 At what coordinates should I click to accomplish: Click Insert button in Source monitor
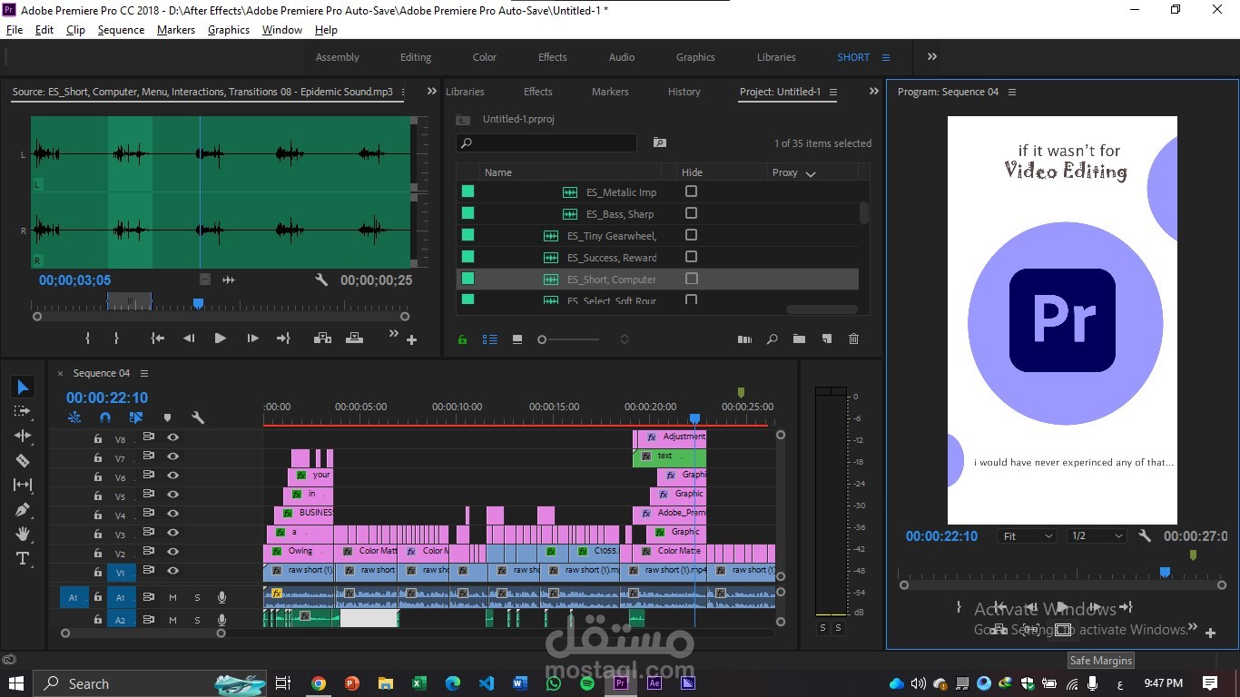tap(322, 339)
